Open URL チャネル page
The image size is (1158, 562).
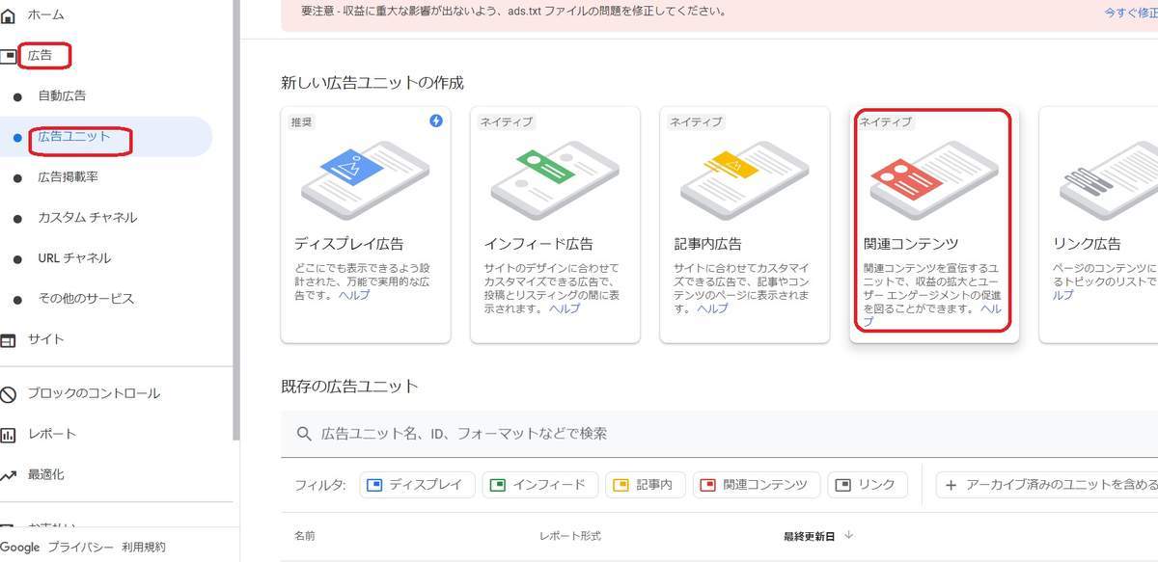(x=74, y=258)
